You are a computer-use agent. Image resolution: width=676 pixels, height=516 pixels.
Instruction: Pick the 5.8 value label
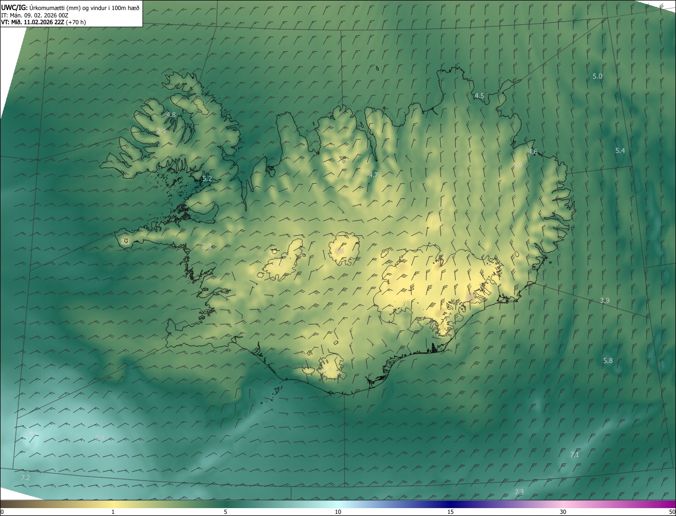608,360
